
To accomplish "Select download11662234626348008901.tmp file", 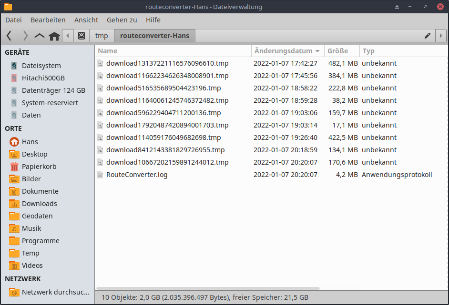I will [167, 76].
